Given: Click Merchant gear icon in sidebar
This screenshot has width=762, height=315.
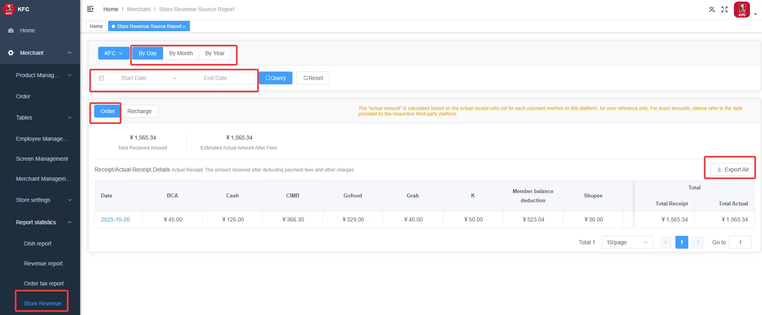Looking at the screenshot, I should (11, 53).
